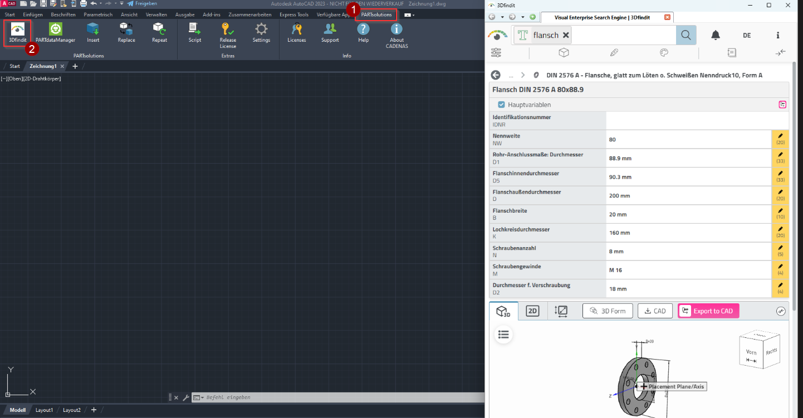Click the Identifikationsnummer IDNR value field
The height and width of the screenshot is (418, 803).
click(697, 121)
